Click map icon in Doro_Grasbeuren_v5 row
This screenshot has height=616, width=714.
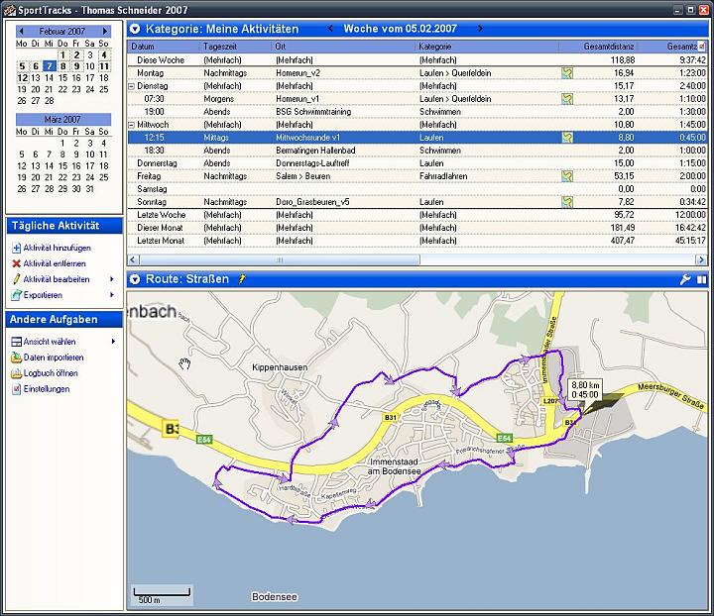(567, 202)
